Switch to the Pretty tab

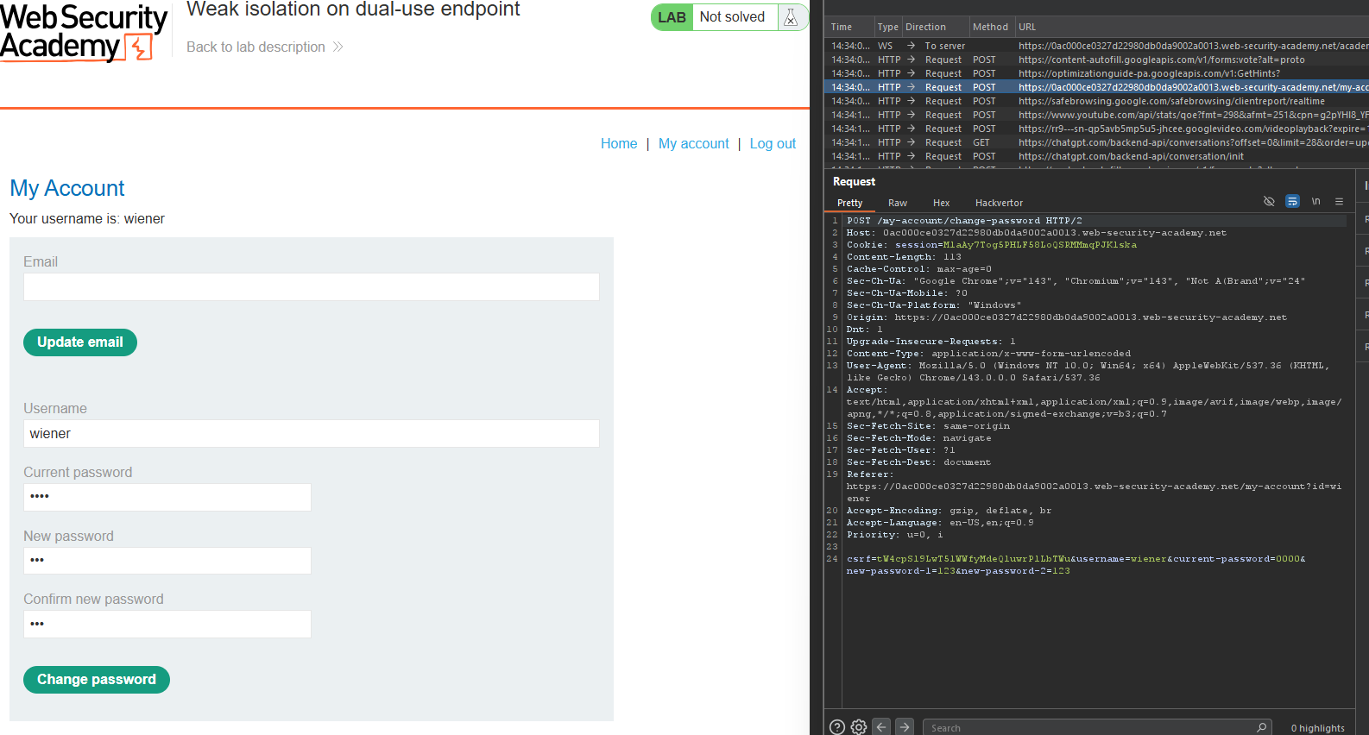[849, 203]
